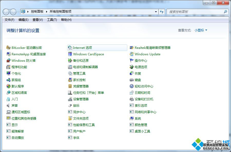Click the 个性化 monitor icon
Screen dimensions: 231x152
pos(8,73)
